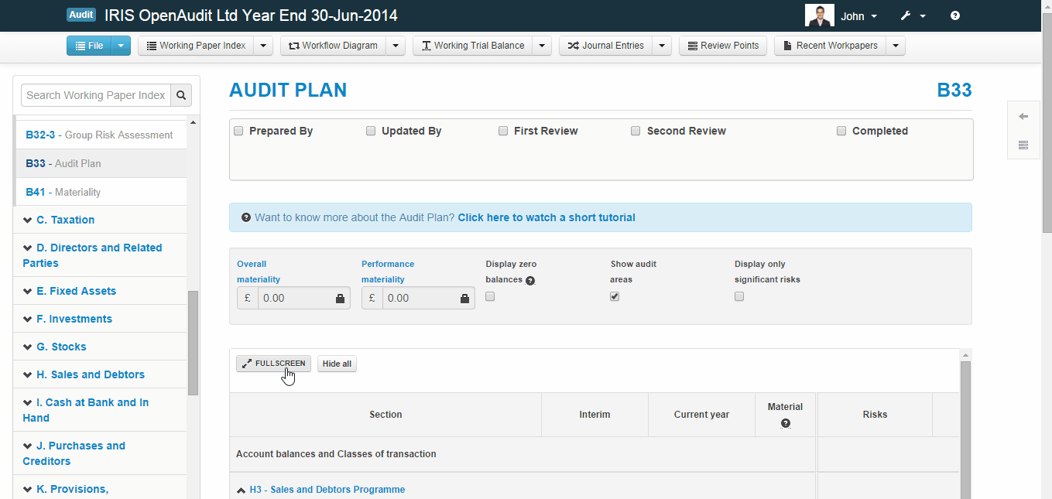Tick the Prepared By checkbox

coord(238,131)
